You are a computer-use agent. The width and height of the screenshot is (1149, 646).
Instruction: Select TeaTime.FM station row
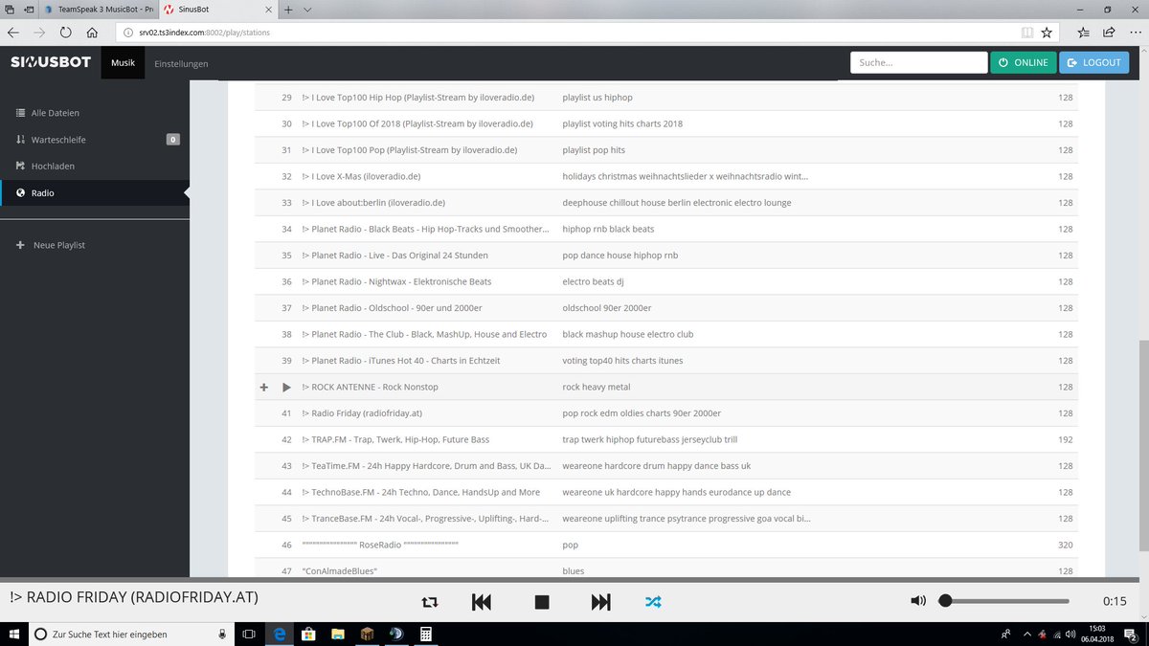tap(665, 466)
